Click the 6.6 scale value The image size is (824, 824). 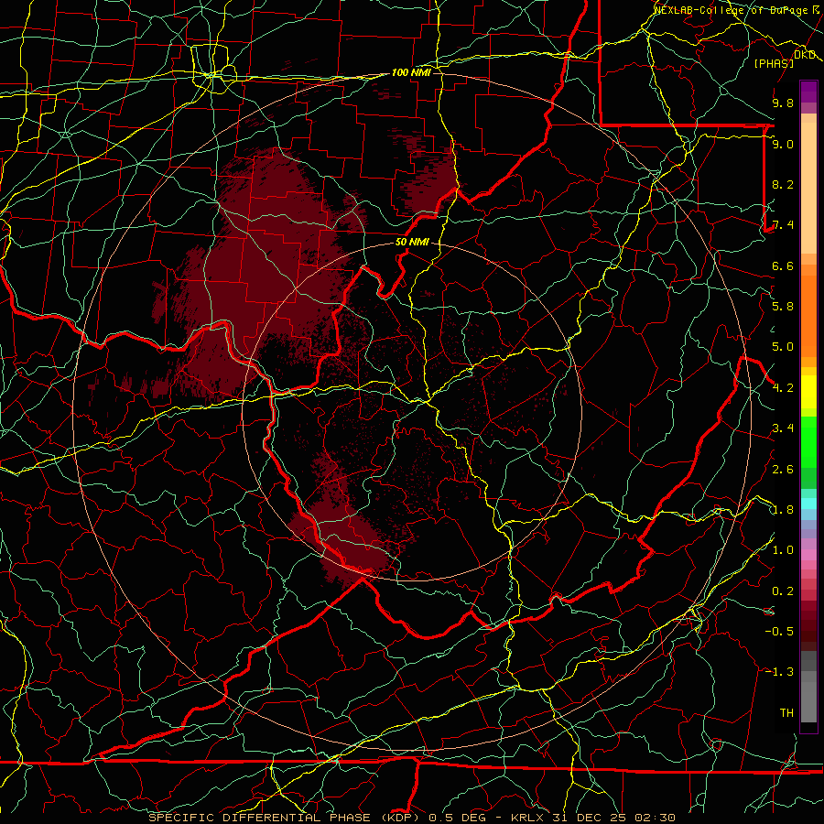click(783, 266)
